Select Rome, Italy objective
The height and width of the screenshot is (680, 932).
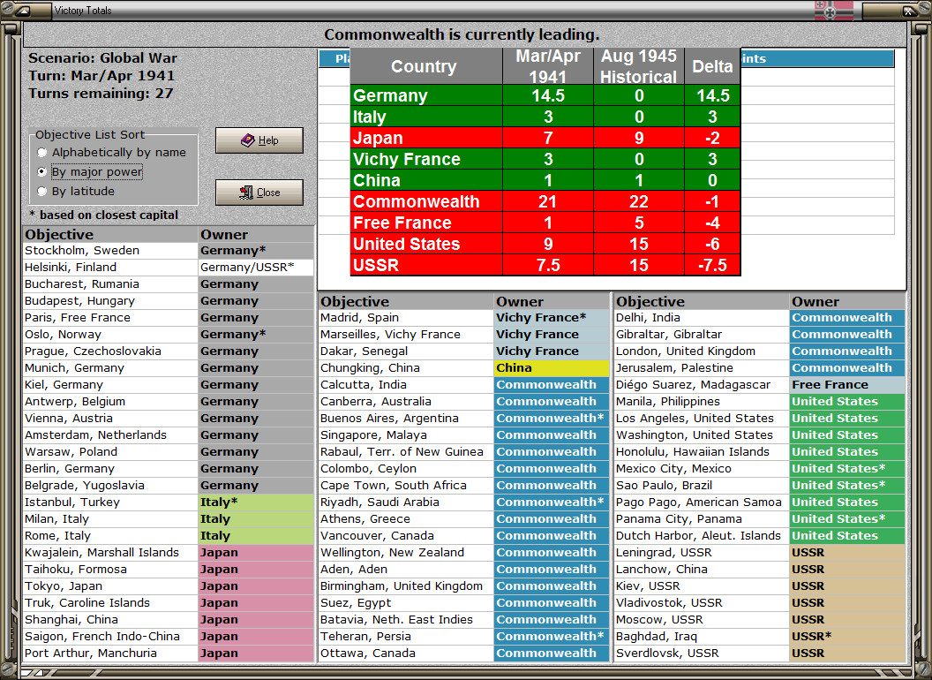[110, 535]
